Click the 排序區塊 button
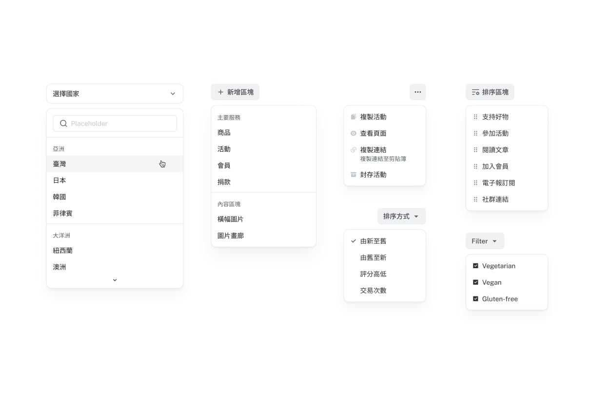This screenshot has height=394, width=594. click(490, 92)
